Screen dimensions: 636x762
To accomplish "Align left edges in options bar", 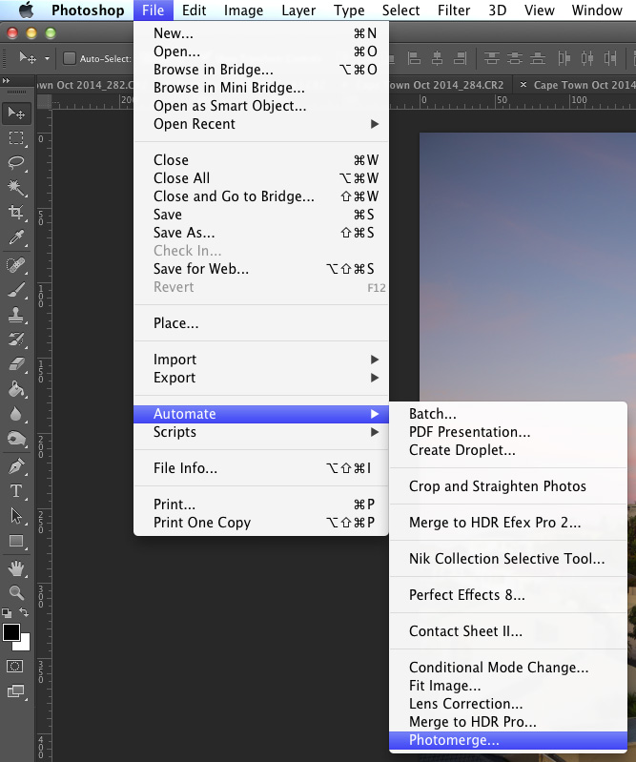I will 414,59.
